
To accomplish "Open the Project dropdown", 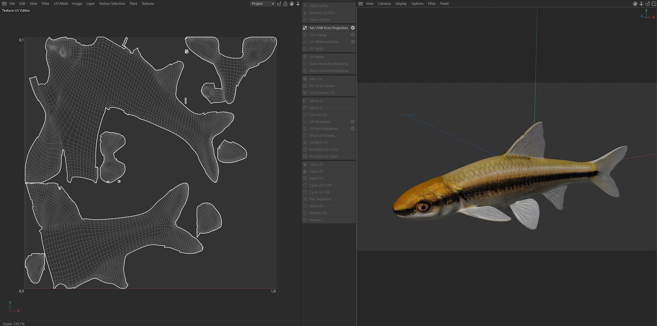I will [x=262, y=4].
